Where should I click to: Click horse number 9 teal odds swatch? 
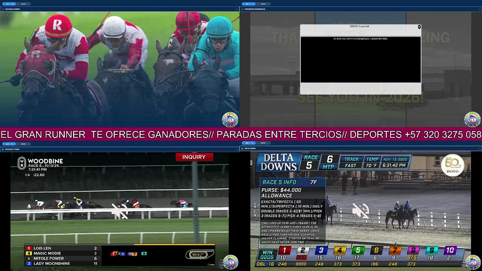point(431,250)
